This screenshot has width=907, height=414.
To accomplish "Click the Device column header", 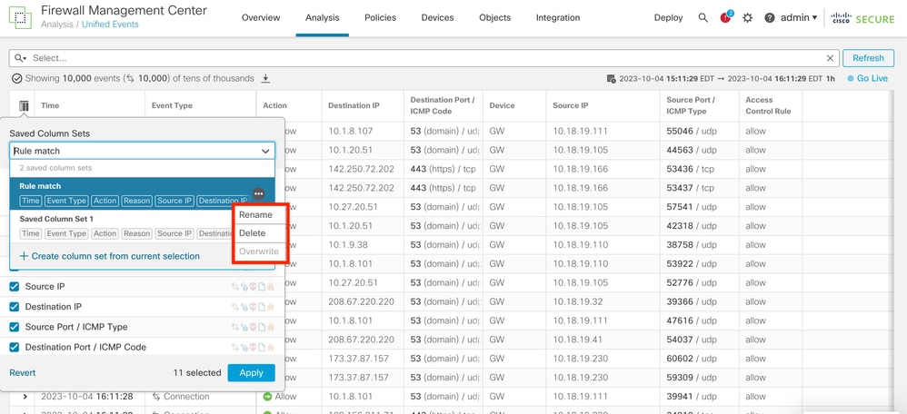I will pos(502,106).
